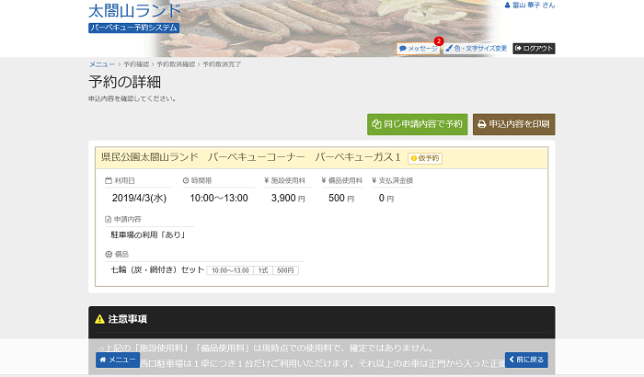Click 予約取消確認 in the breadcrumb
Viewport: 644px width, 377px height.
[x=176, y=64]
